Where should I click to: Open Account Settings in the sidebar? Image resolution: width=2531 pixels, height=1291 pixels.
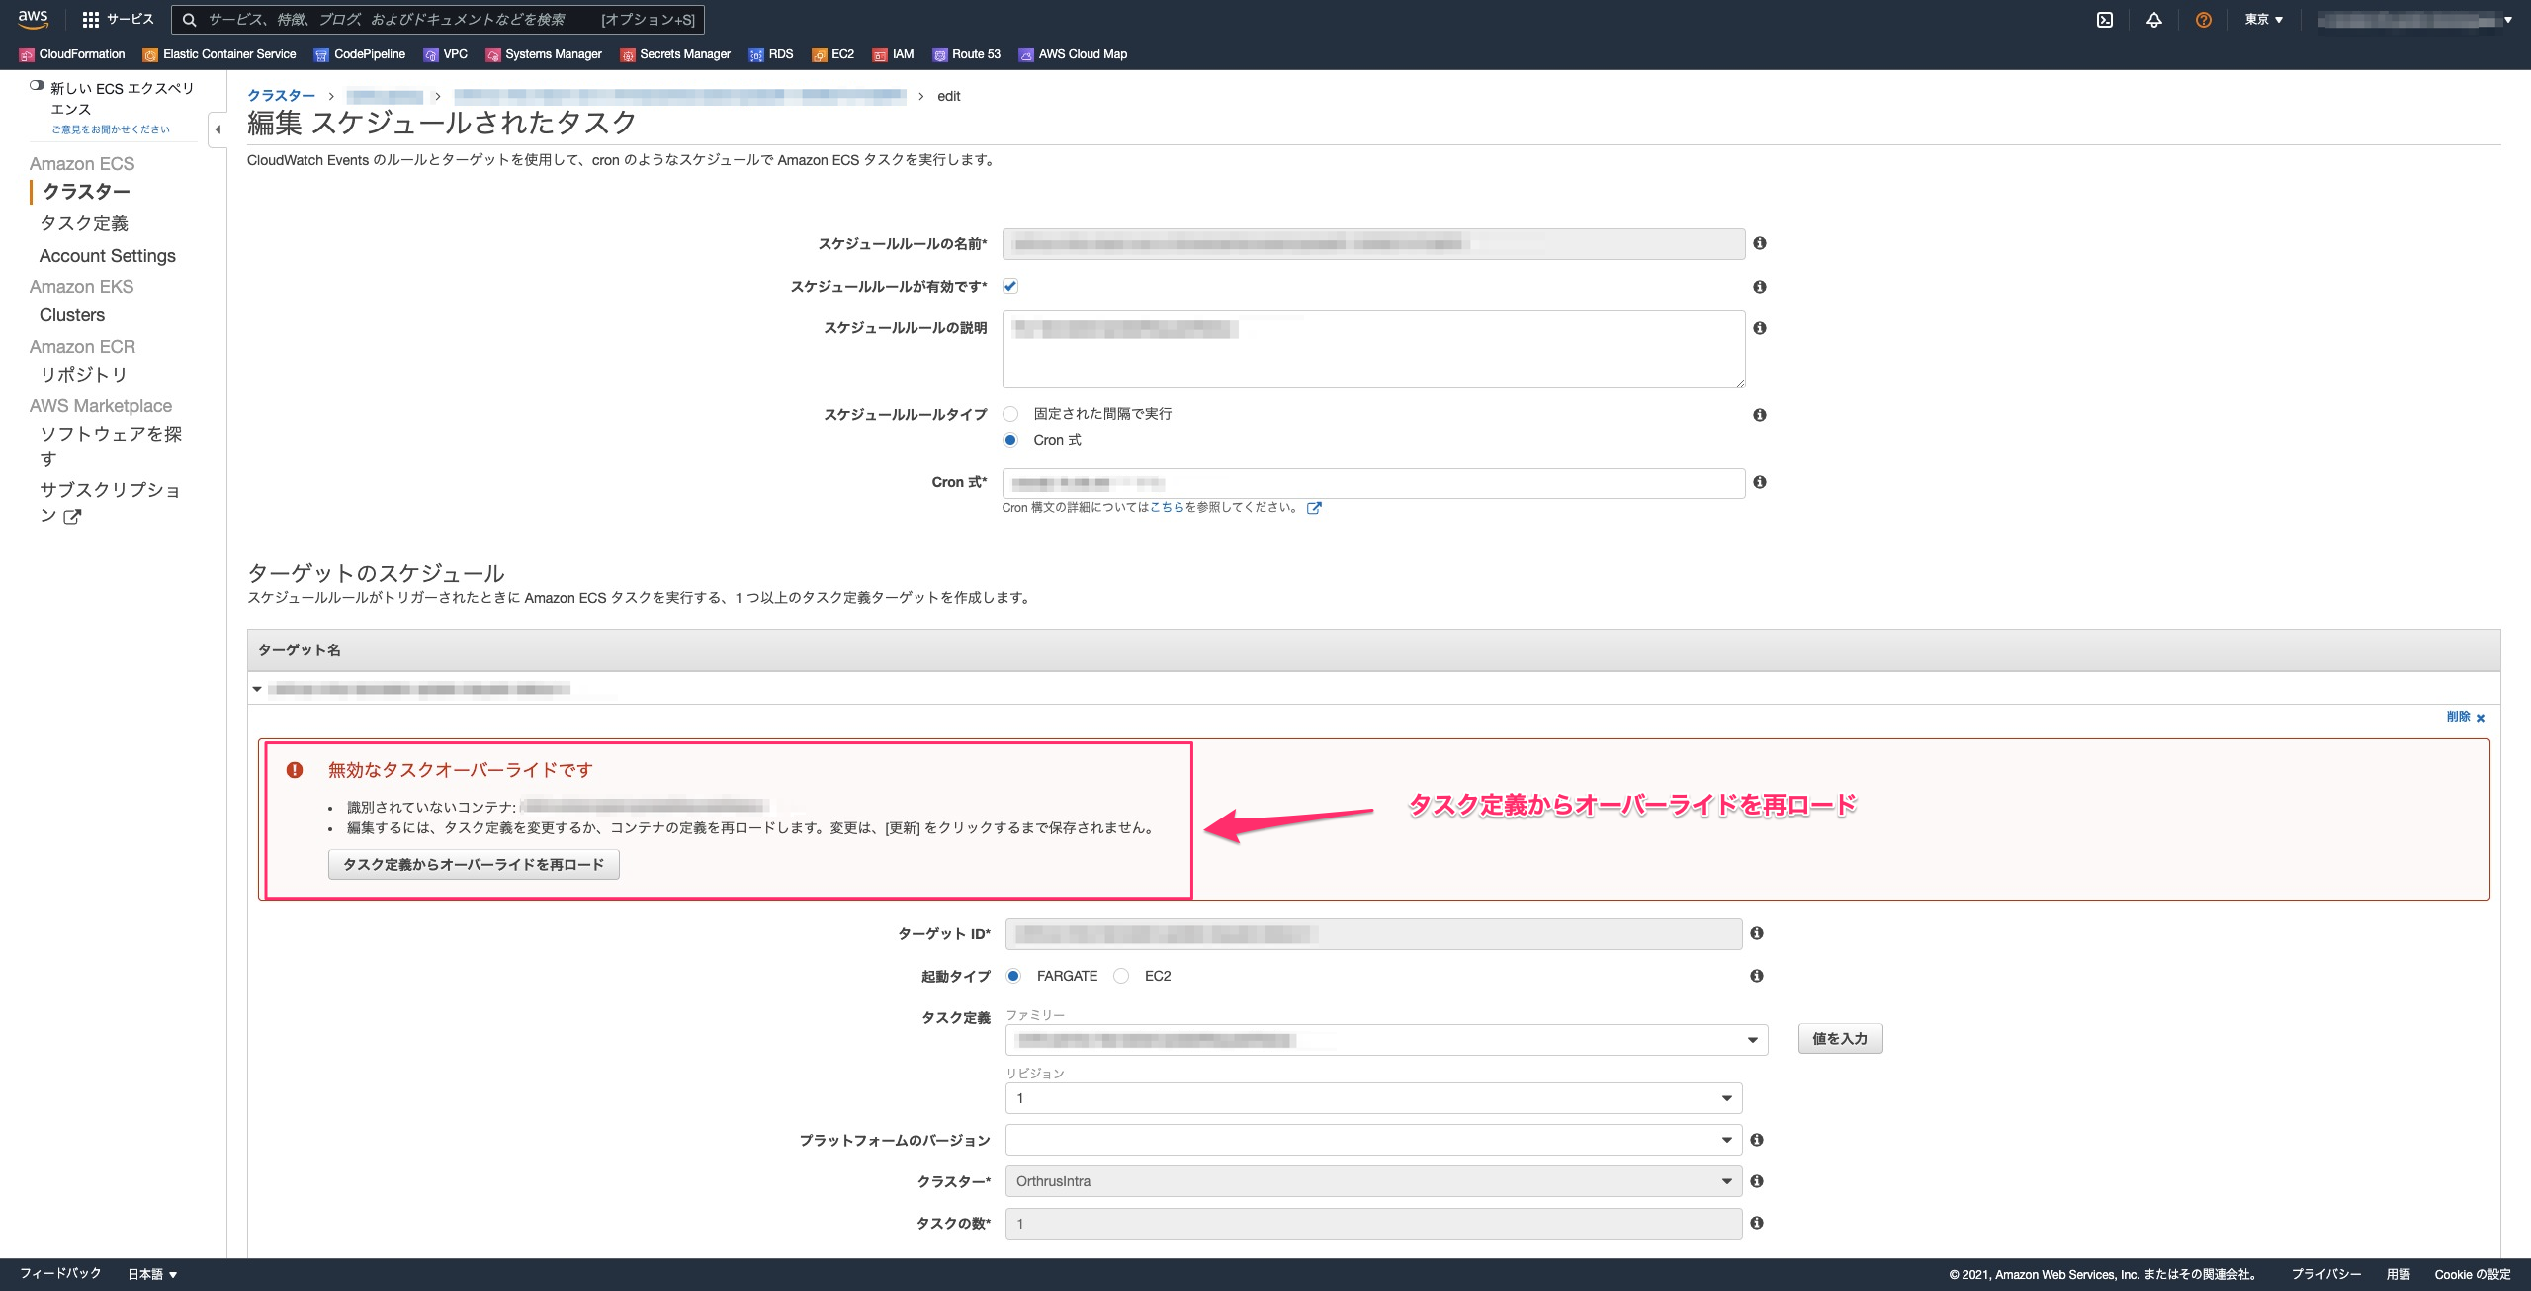click(108, 256)
